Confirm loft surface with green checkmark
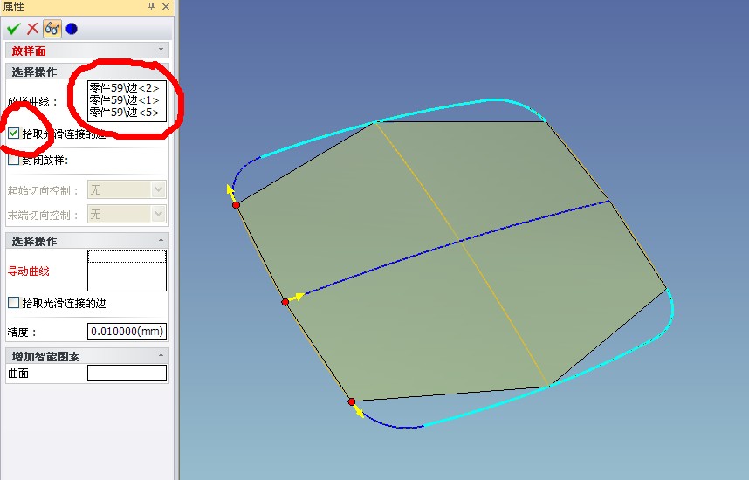Image resolution: width=749 pixels, height=480 pixels. (x=13, y=28)
